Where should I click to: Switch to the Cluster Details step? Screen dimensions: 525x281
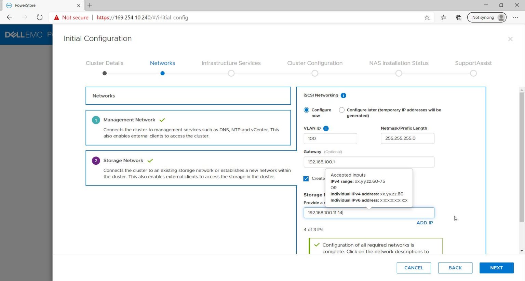click(105, 63)
